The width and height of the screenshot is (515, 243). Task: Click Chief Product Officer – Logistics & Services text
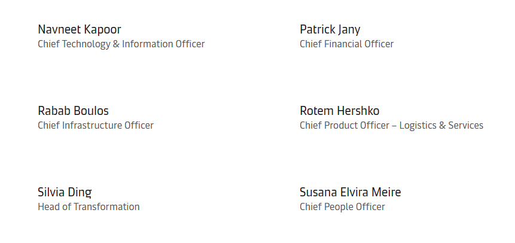tap(392, 125)
